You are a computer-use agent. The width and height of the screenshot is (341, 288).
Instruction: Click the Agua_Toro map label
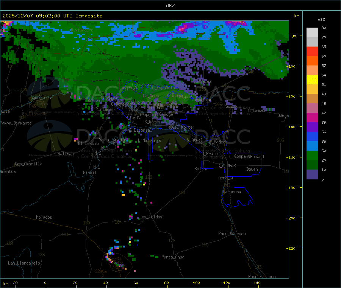[x=41, y=98]
